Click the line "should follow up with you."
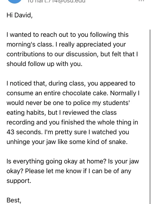 [x=44, y=64]
